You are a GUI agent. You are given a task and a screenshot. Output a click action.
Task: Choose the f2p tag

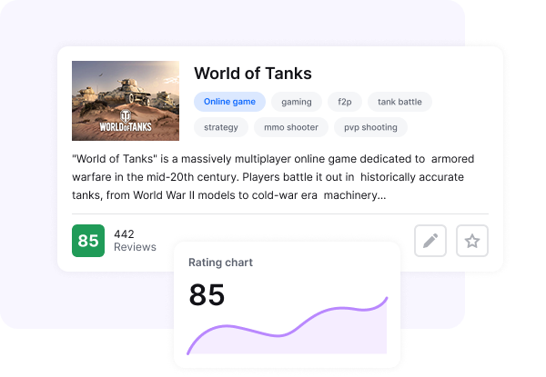[344, 102]
